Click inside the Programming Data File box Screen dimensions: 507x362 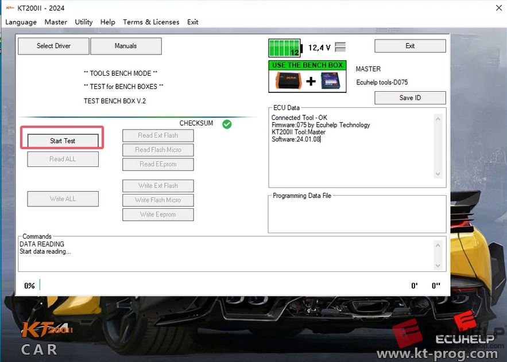click(x=357, y=215)
